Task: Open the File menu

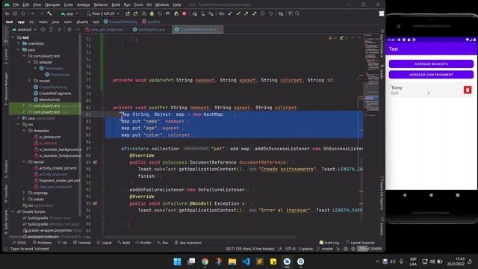Action: point(16,4)
